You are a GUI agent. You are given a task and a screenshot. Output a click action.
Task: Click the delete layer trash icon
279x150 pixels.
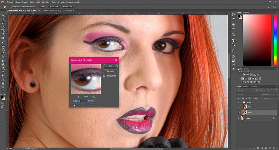(274, 148)
